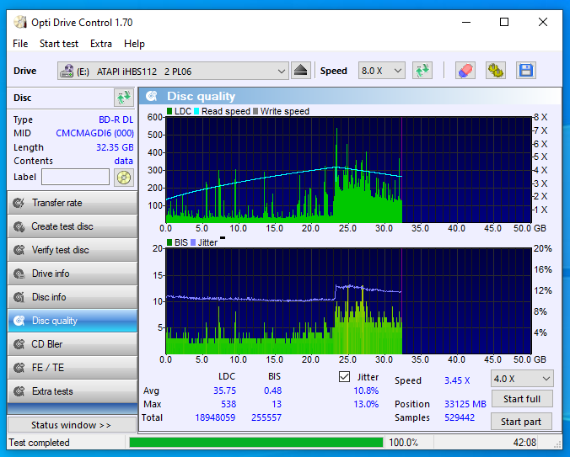Click the CD Bler sidebar icon

(x=19, y=344)
